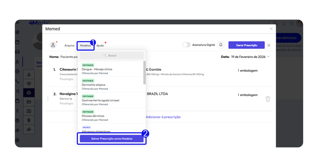The width and height of the screenshot is (318, 167).
Task: Open the Arquivo menu
Action: [69, 45]
